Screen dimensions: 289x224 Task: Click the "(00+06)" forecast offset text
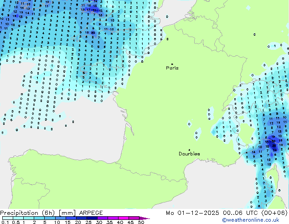tap(274, 213)
